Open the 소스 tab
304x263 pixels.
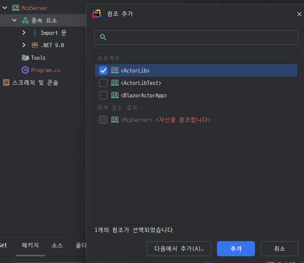pyautogui.click(x=57, y=246)
